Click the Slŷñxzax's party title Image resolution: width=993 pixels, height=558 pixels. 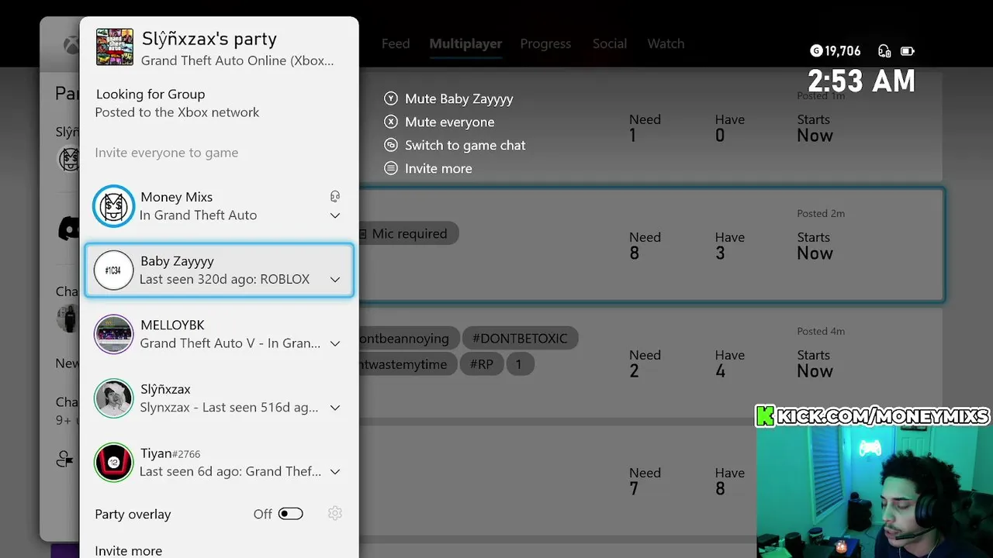[x=209, y=39]
